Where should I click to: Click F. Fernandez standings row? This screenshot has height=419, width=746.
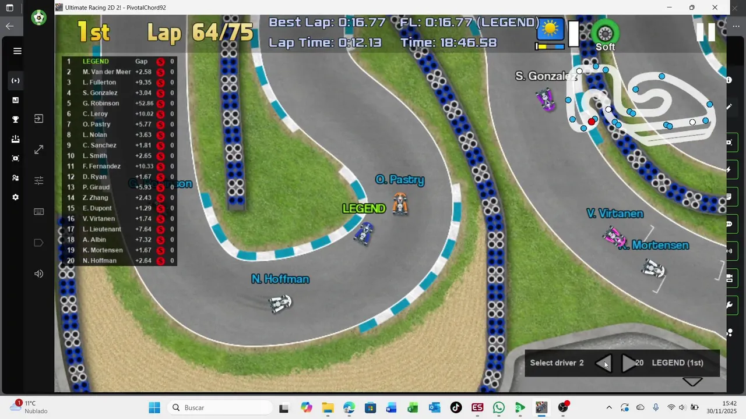[119, 166]
